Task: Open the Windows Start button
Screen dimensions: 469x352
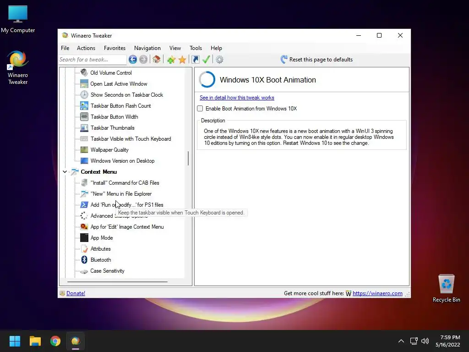Action: (15, 341)
